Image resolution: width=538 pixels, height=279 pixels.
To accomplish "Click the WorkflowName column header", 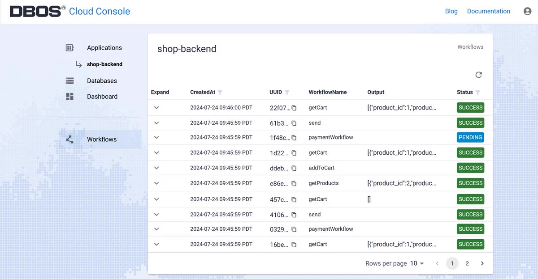I will click(328, 92).
